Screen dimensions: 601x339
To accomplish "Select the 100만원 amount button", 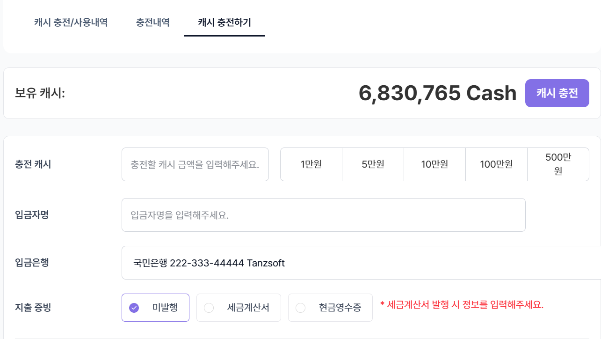I will (x=496, y=164).
